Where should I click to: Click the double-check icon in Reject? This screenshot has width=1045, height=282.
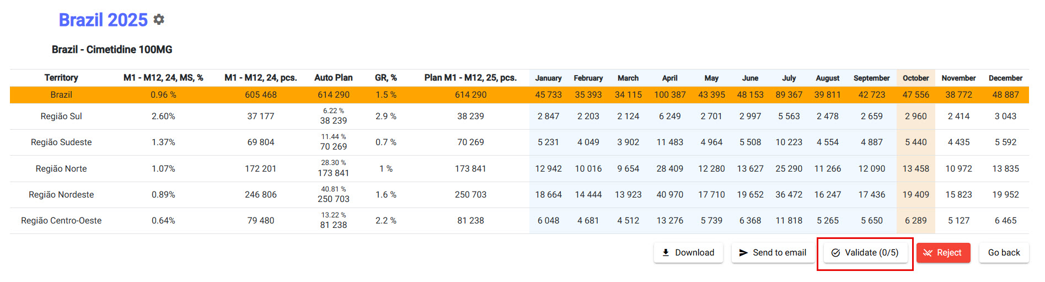click(x=928, y=252)
